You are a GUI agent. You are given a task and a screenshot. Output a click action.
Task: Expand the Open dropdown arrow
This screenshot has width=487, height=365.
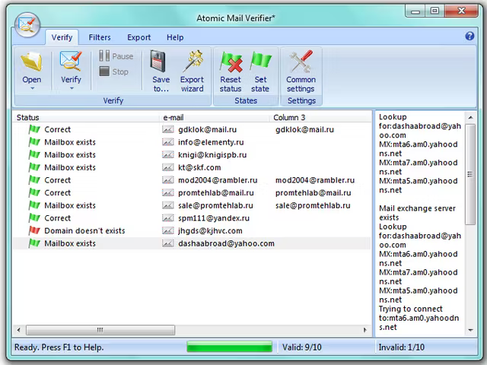pyautogui.click(x=32, y=88)
